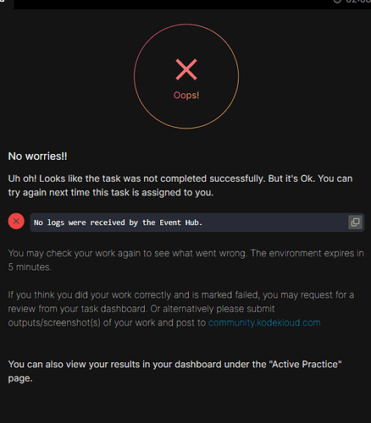Viewport: 371px width, 423px height.
Task: Click the 'try again next time' sentence line
Action: coord(111,193)
